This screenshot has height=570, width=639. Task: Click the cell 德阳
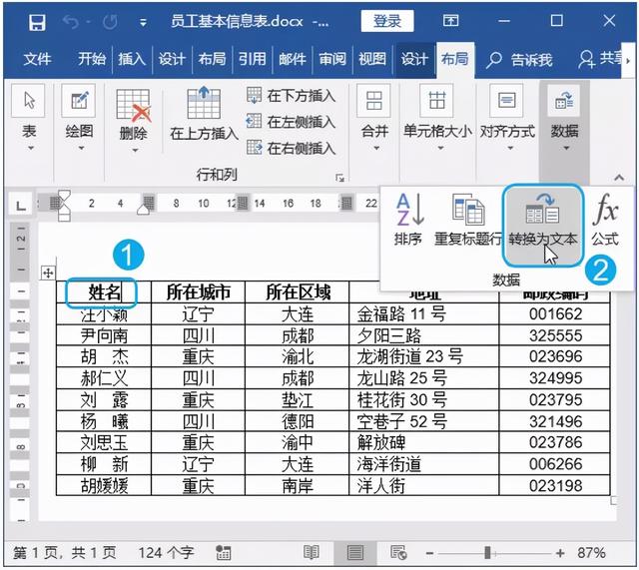298,421
